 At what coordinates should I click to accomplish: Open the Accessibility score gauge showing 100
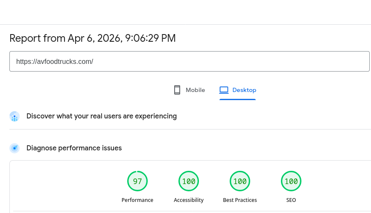click(189, 181)
